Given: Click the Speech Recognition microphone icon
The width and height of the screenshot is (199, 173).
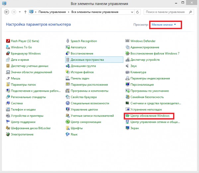Looking at the screenshot, I should tap(68, 41).
